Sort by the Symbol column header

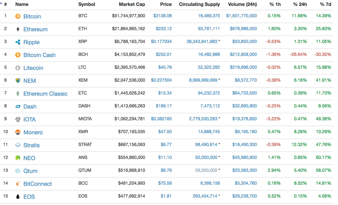pyautogui.click(x=87, y=4)
